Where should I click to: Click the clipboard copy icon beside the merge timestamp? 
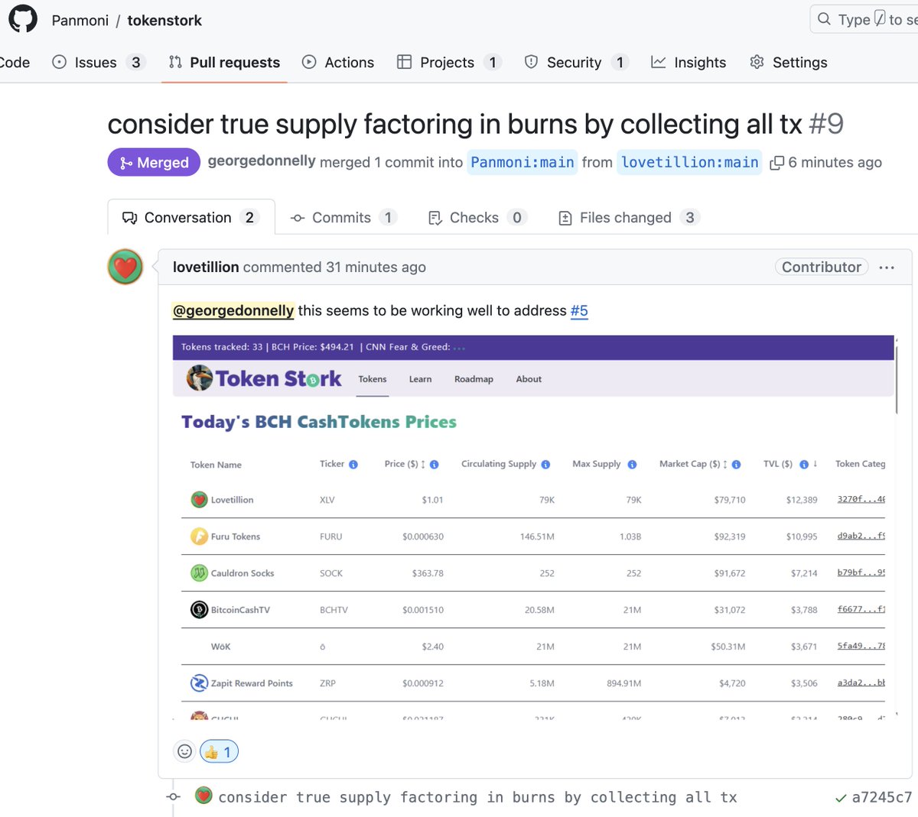778,162
